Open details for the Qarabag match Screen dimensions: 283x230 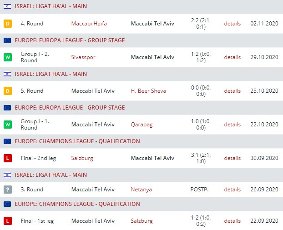pyautogui.click(x=232, y=125)
